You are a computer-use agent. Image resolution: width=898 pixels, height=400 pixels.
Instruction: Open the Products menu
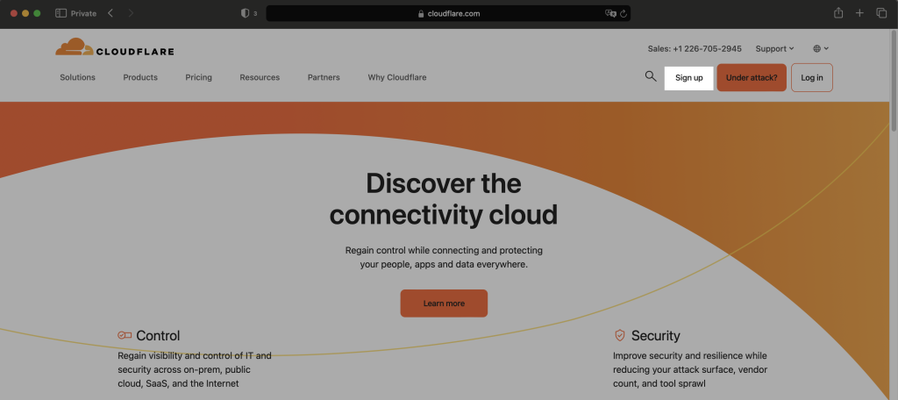click(140, 77)
